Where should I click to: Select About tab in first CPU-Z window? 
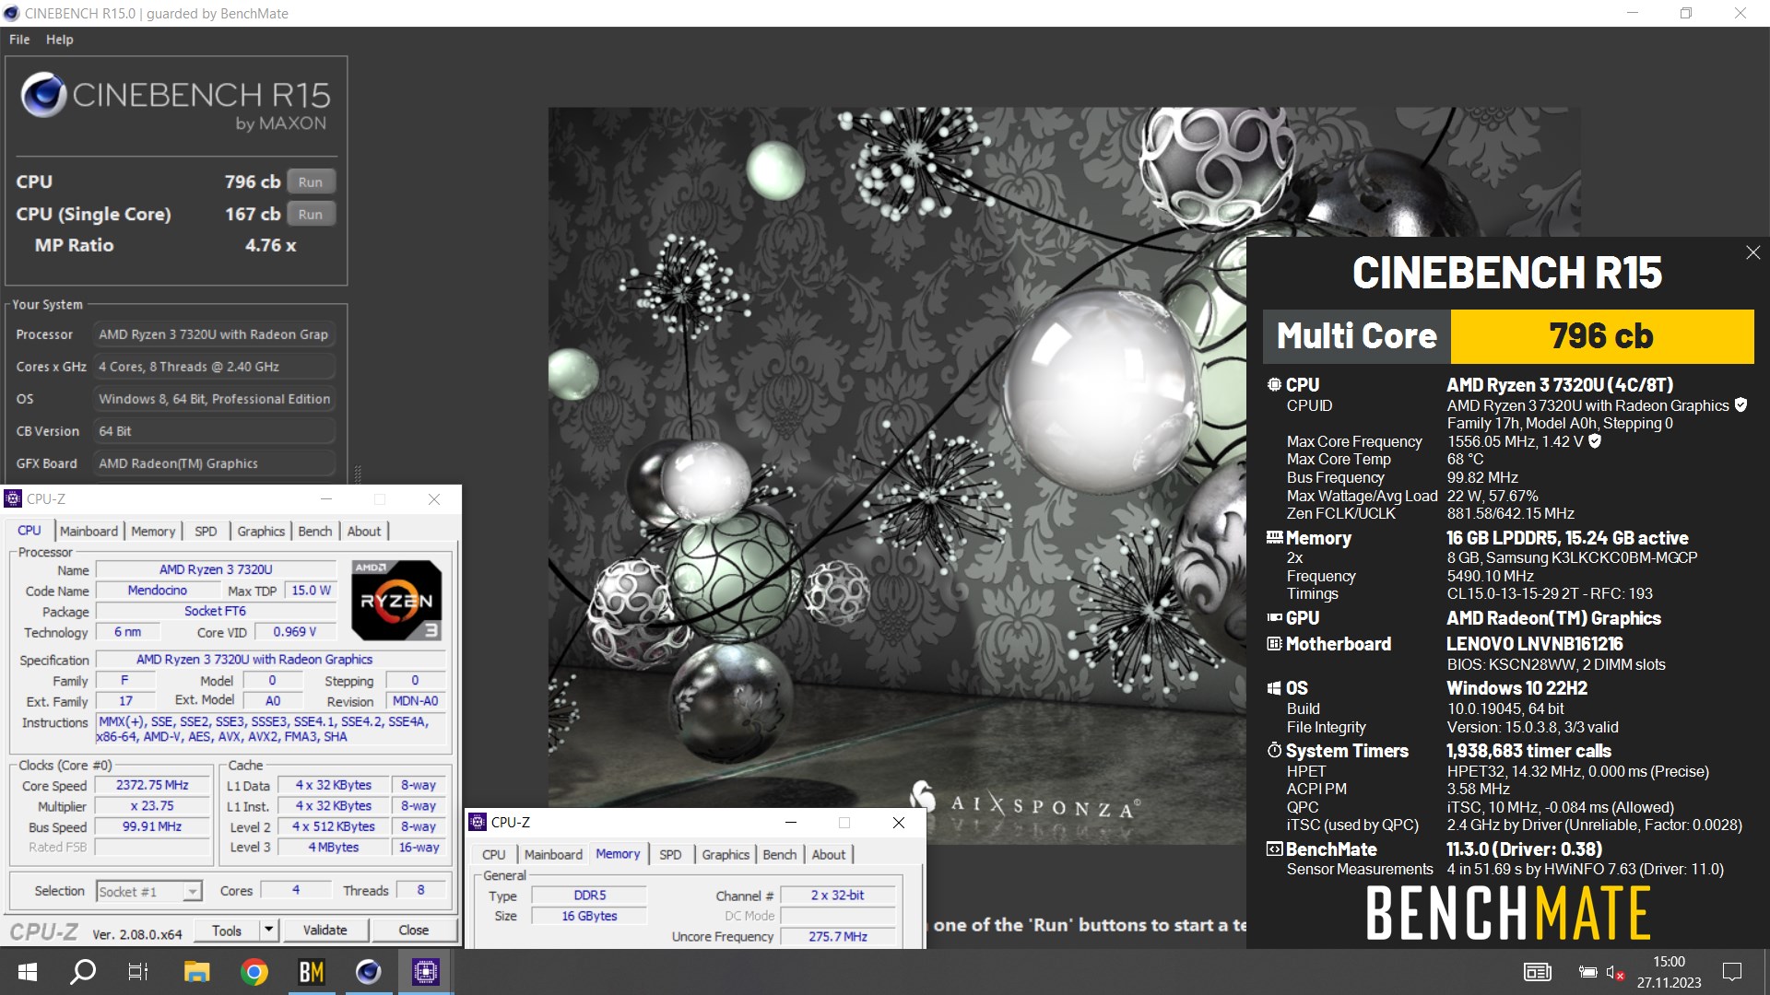364,532
